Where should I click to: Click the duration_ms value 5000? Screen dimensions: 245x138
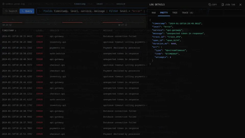click(x=173, y=44)
